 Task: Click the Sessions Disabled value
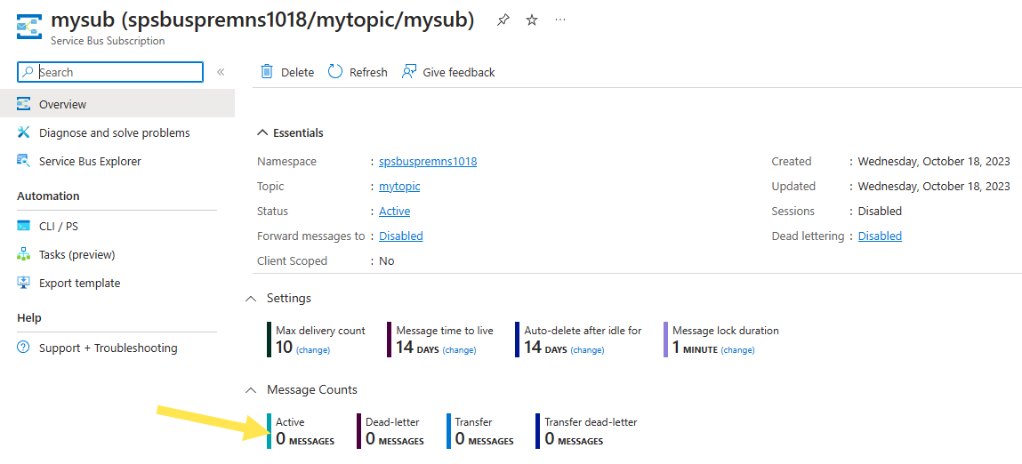(880, 212)
